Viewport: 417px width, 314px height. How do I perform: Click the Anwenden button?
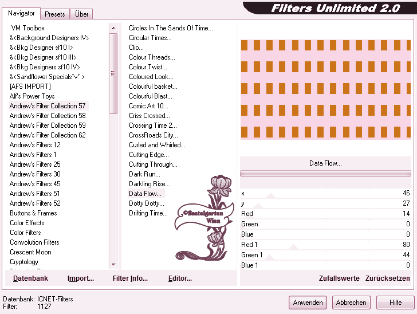[x=308, y=303]
